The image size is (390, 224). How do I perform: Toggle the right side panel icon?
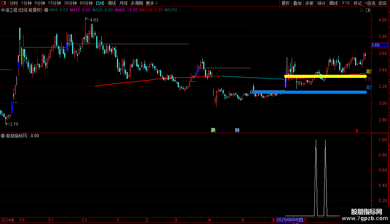368,10
